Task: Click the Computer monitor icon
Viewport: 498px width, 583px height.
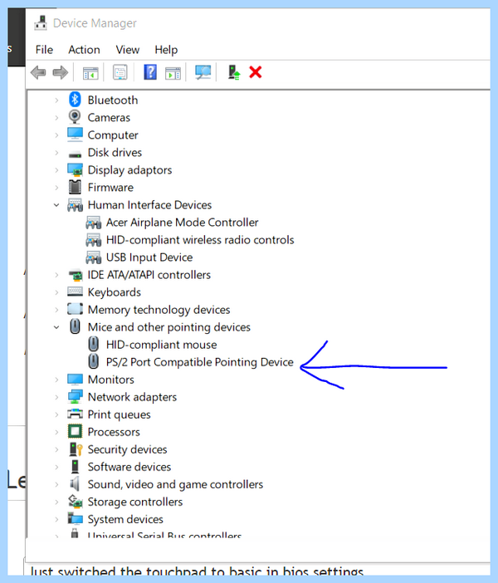Action: tap(75, 135)
